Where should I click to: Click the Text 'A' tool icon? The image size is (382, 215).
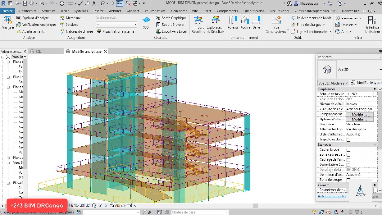point(94,4)
